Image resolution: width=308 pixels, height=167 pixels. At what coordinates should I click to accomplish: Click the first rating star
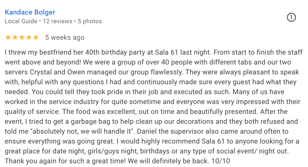pyautogui.click(x=8, y=37)
